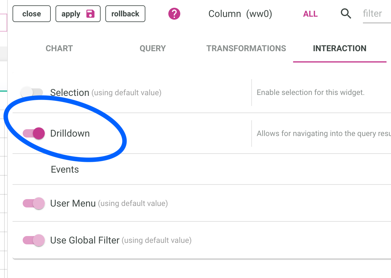Expand the Events section
This screenshot has width=391, height=278.
click(65, 169)
